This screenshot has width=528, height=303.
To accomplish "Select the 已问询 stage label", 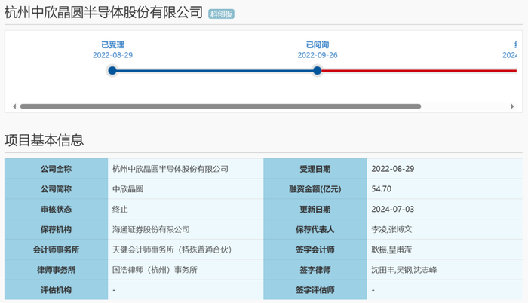I will (x=318, y=44).
